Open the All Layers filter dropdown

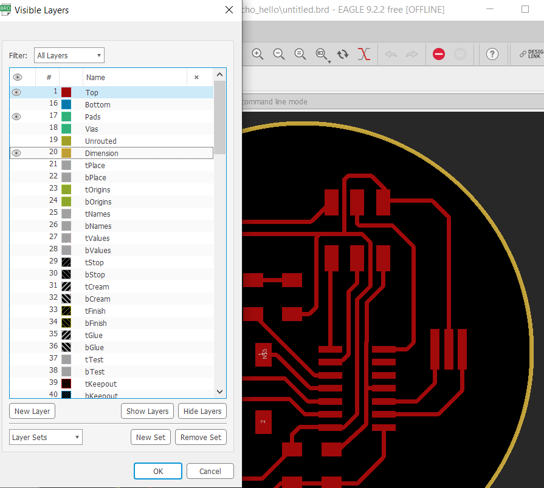pyautogui.click(x=69, y=55)
